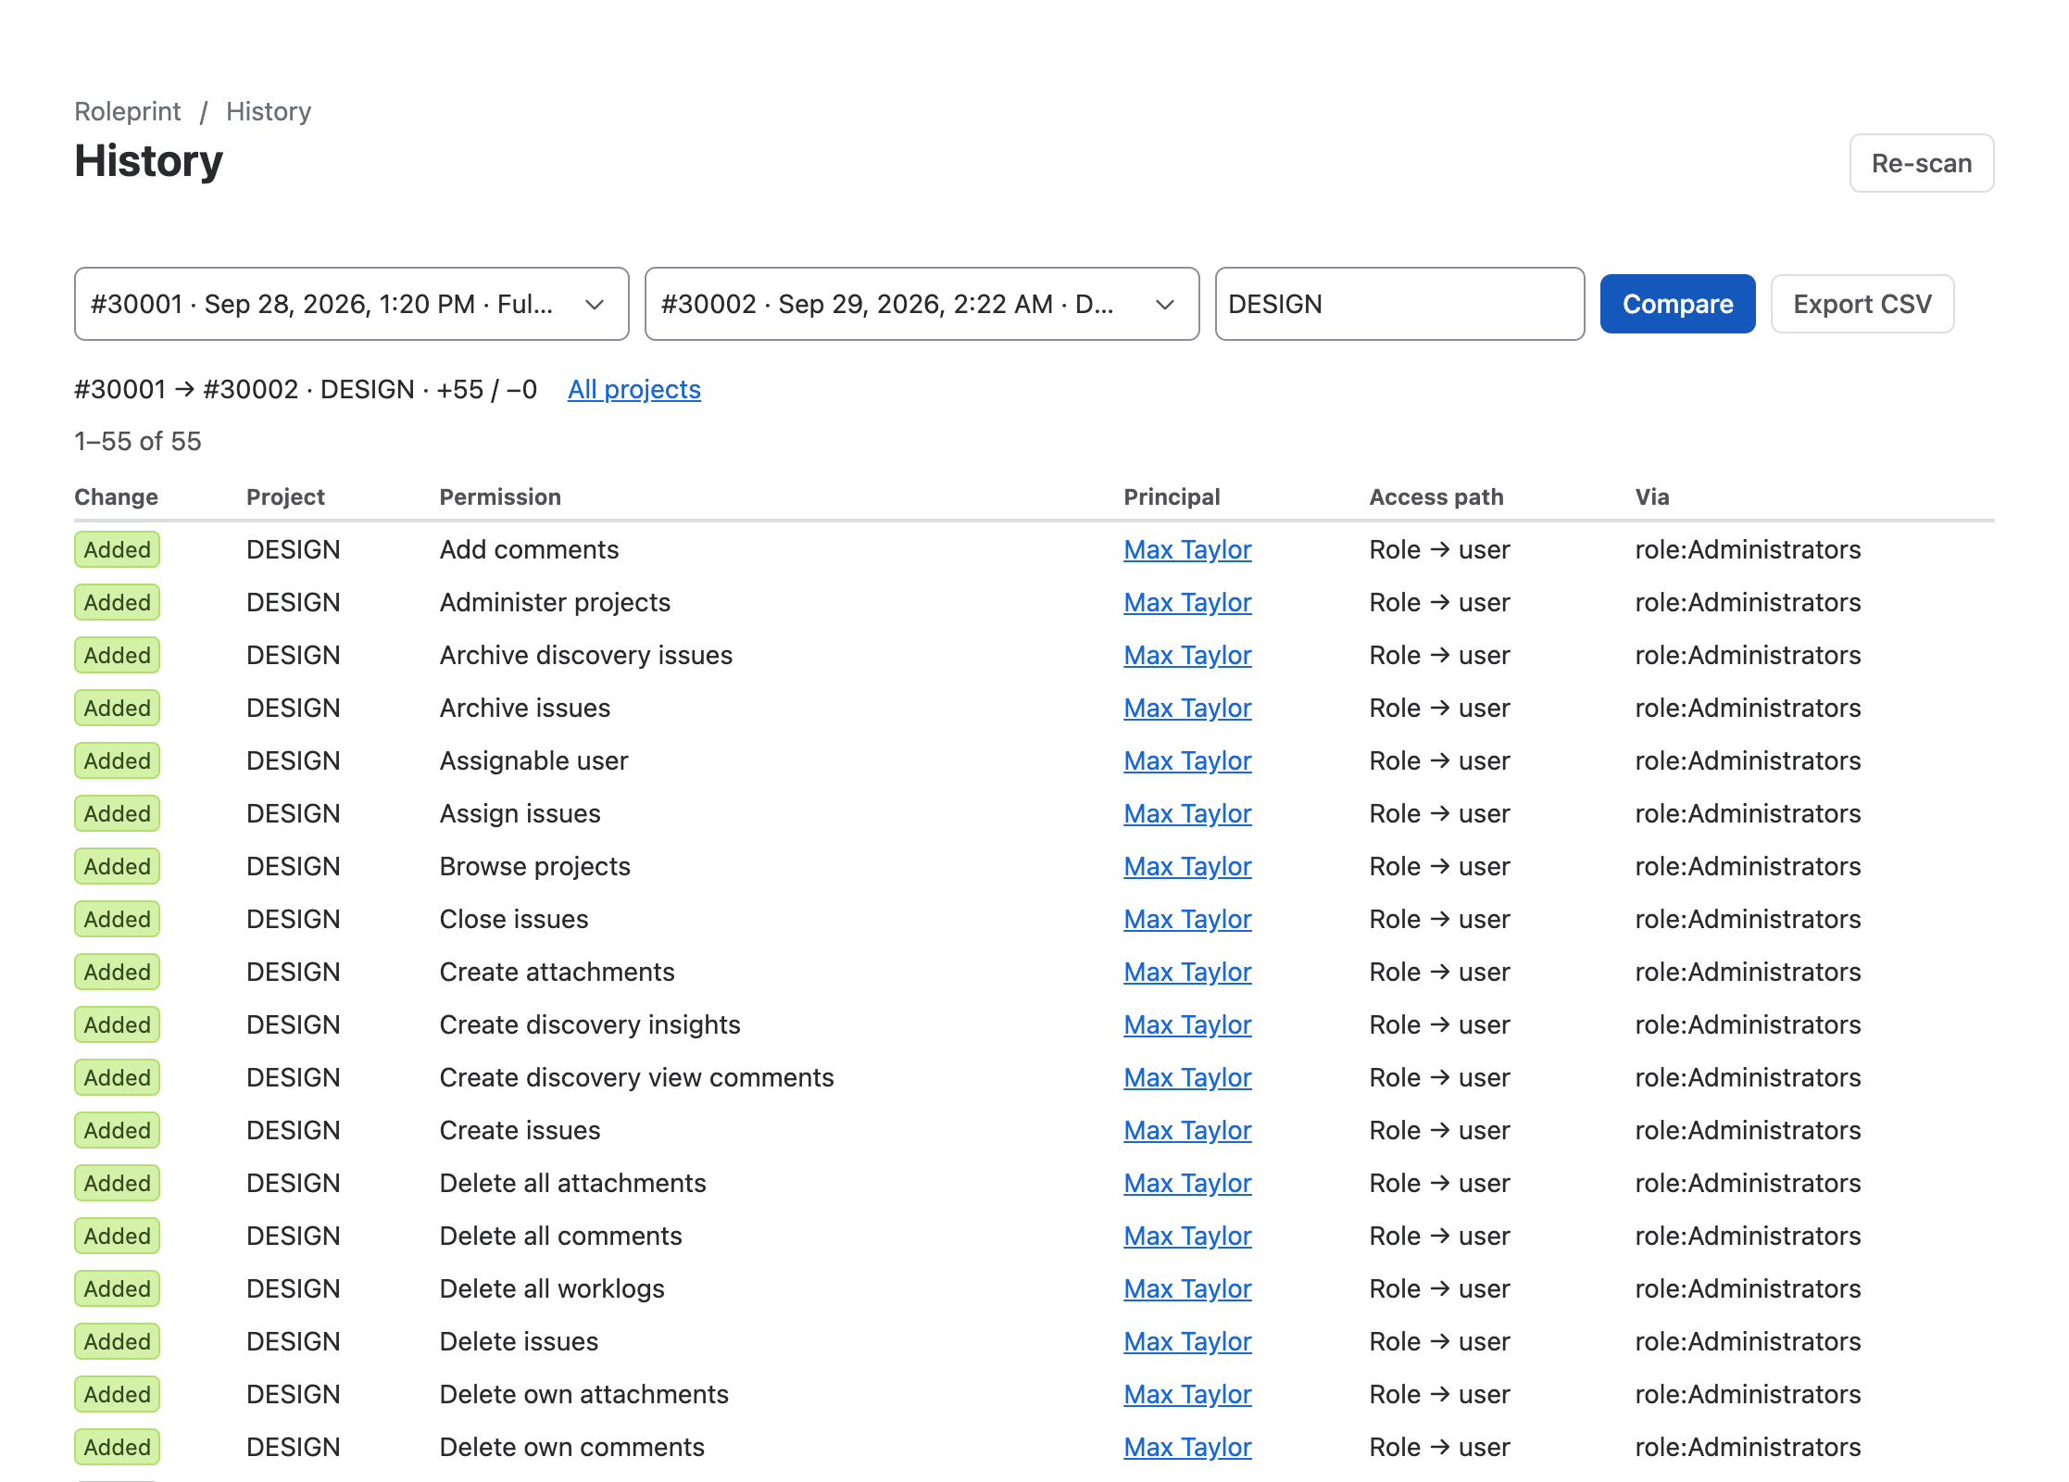The image size is (2069, 1482).
Task: Open Max Taylor in Assignable user row
Action: (x=1187, y=760)
